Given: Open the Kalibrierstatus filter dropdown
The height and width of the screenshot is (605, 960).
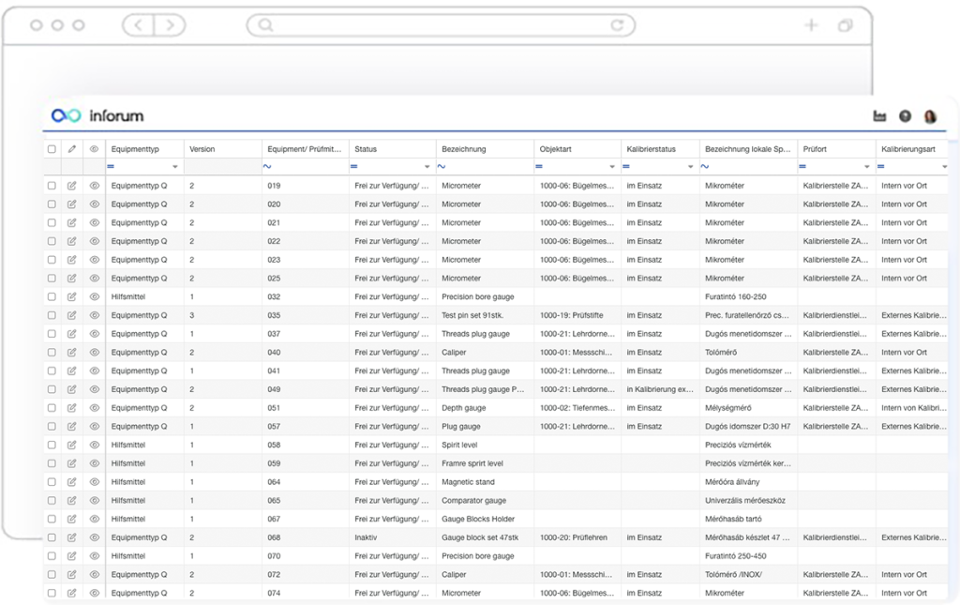Looking at the screenshot, I should (691, 167).
